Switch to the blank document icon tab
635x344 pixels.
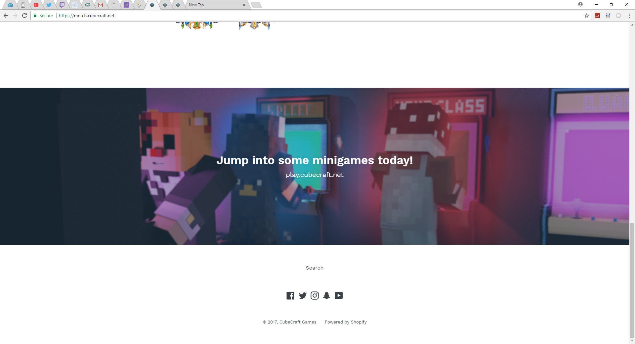pos(113,5)
